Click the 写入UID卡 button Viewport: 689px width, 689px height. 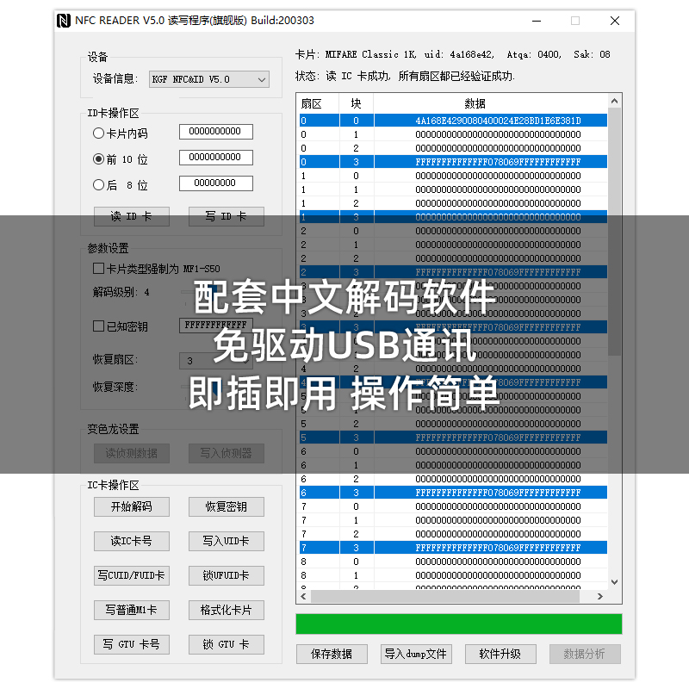[227, 541]
